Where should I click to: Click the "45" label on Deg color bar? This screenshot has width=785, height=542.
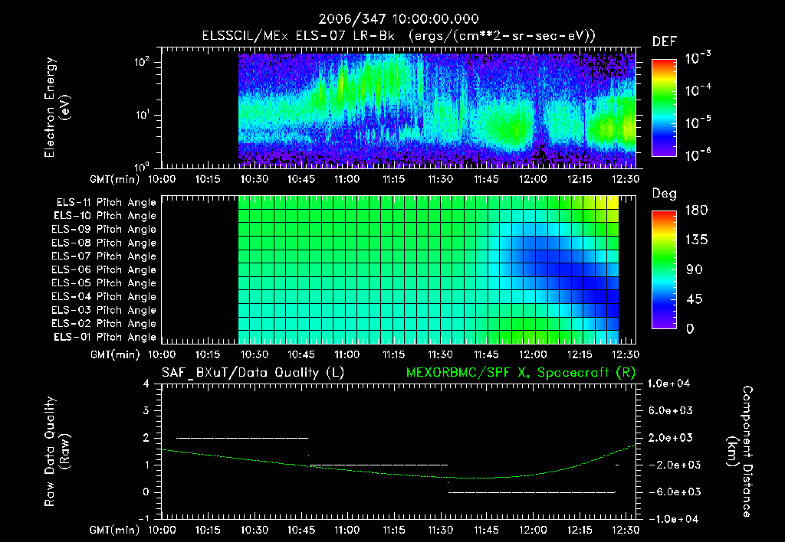695,299
